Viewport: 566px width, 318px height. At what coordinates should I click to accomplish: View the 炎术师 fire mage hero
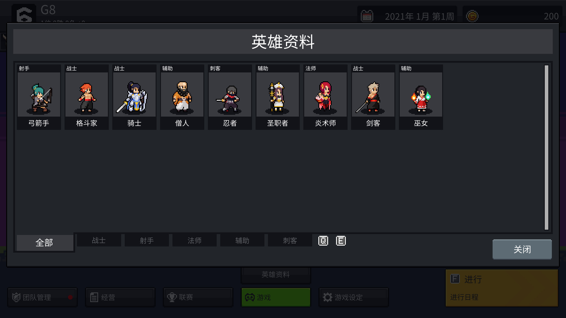click(325, 97)
